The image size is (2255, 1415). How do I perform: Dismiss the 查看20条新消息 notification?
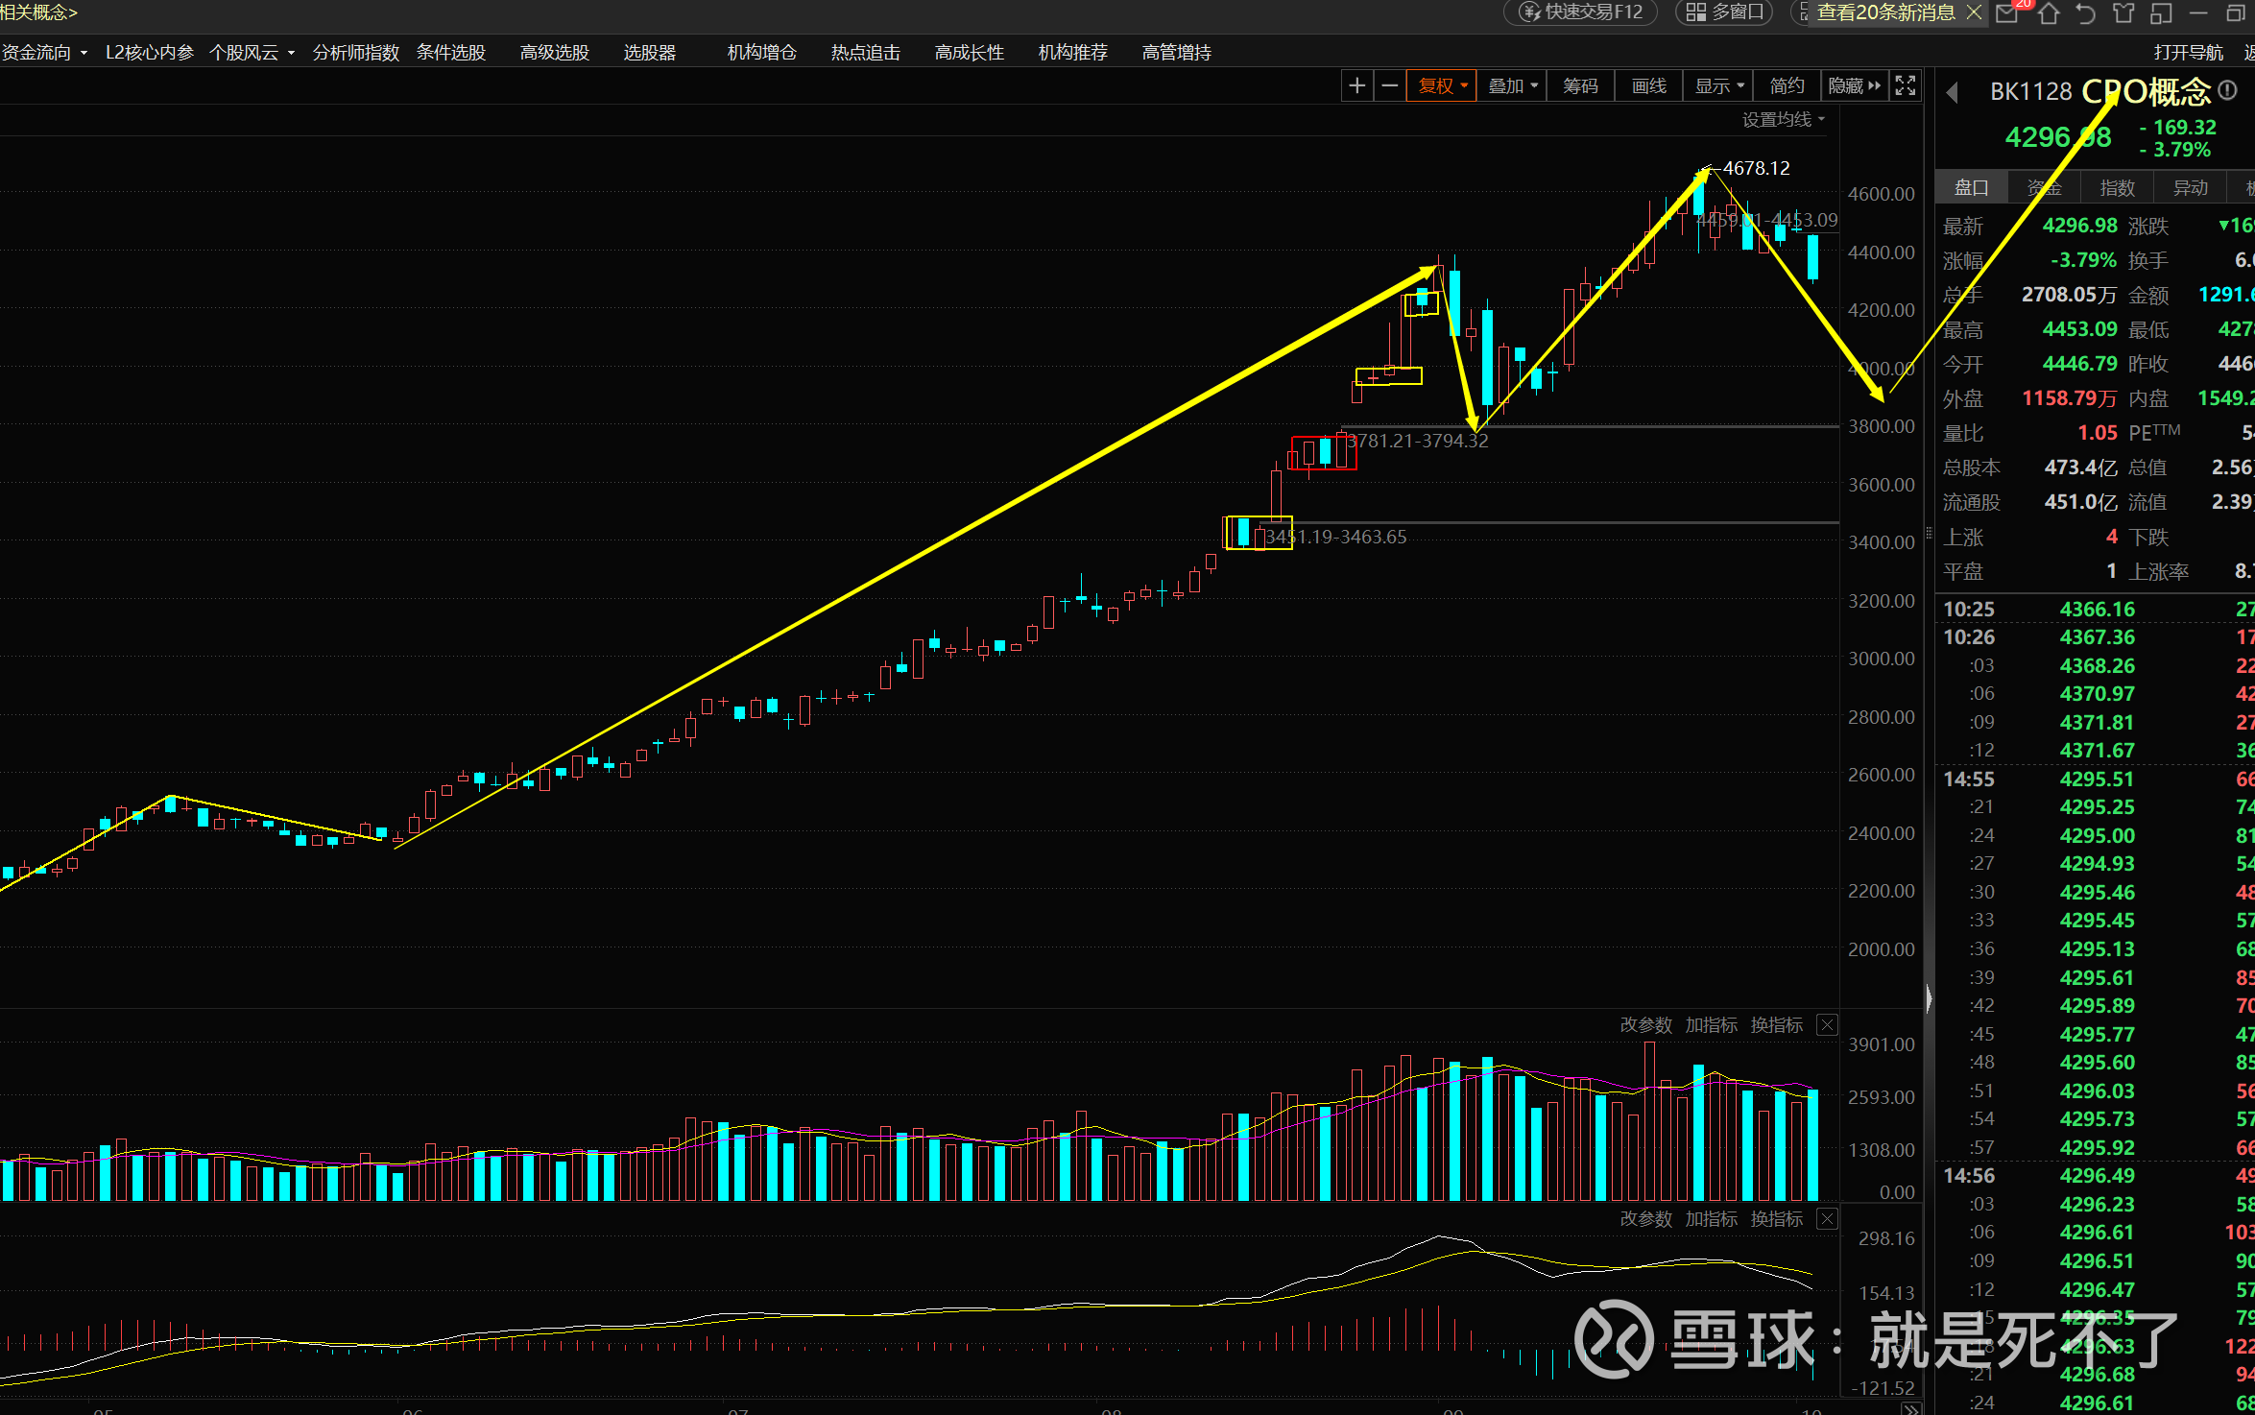point(1974,12)
